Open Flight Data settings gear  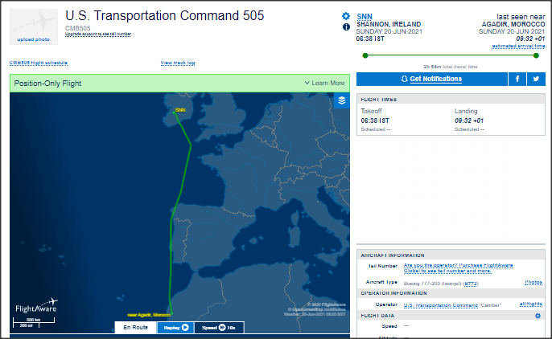(538, 316)
